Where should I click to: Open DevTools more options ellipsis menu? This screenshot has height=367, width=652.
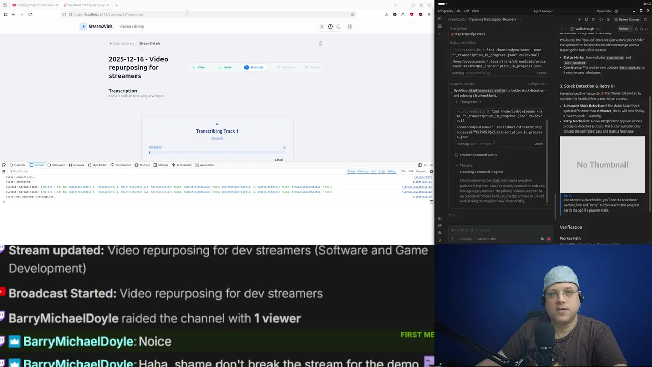click(x=426, y=165)
